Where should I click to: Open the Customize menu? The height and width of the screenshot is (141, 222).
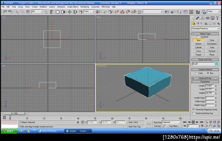point(95,7)
